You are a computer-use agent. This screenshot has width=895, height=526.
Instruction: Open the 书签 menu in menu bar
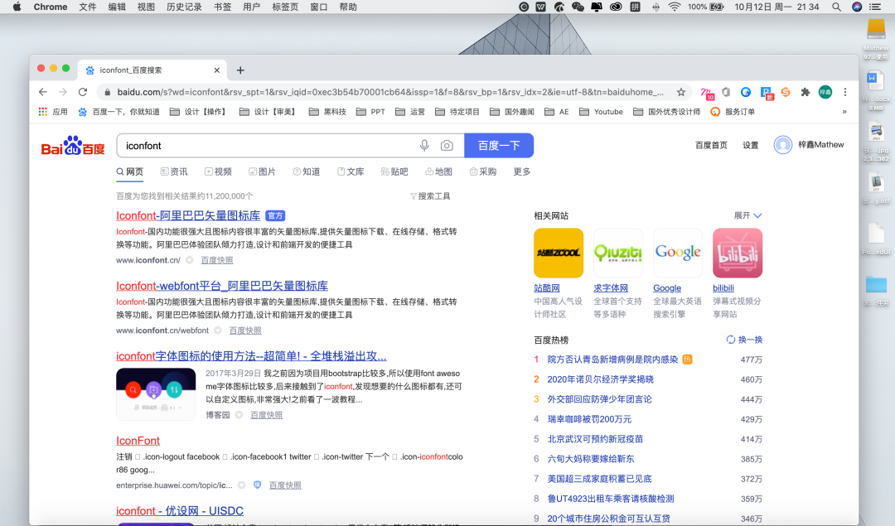point(223,7)
